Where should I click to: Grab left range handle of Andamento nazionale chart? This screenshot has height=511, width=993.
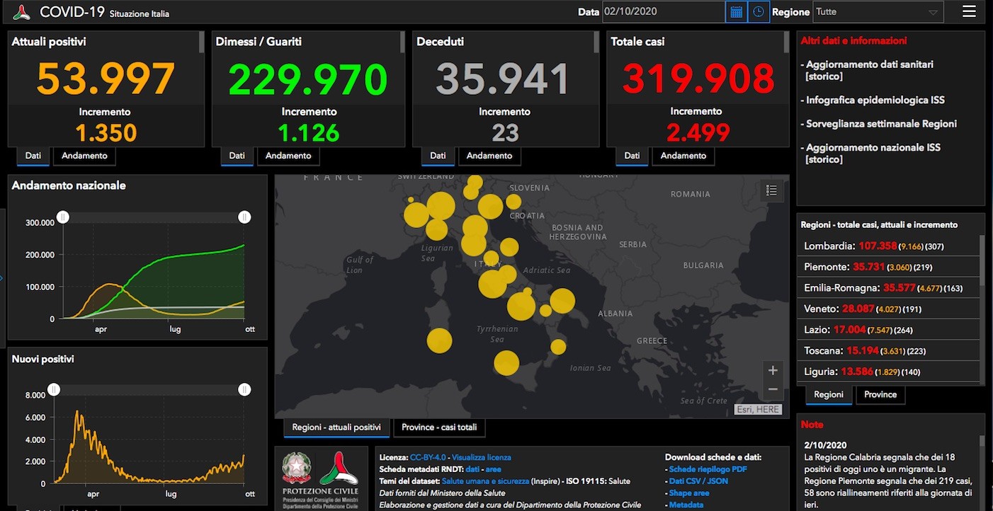[63, 217]
